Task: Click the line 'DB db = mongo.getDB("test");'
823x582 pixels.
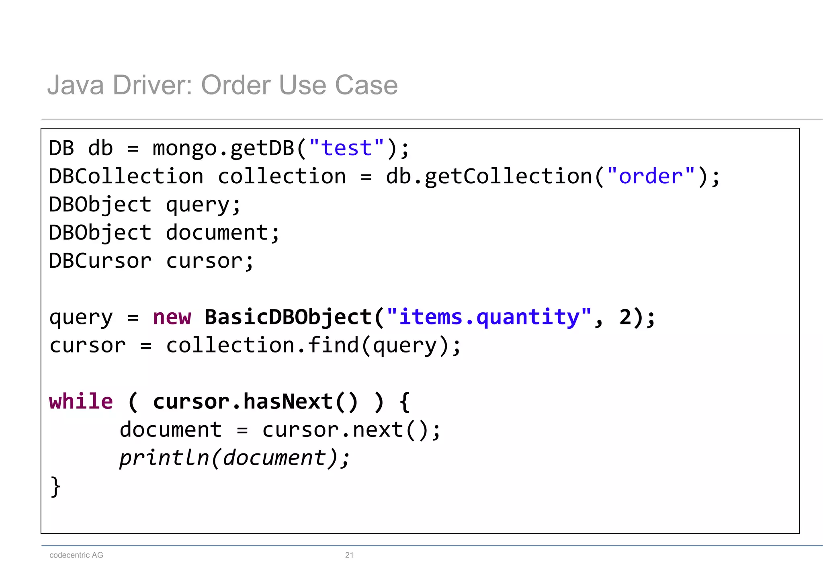Action: (229, 149)
